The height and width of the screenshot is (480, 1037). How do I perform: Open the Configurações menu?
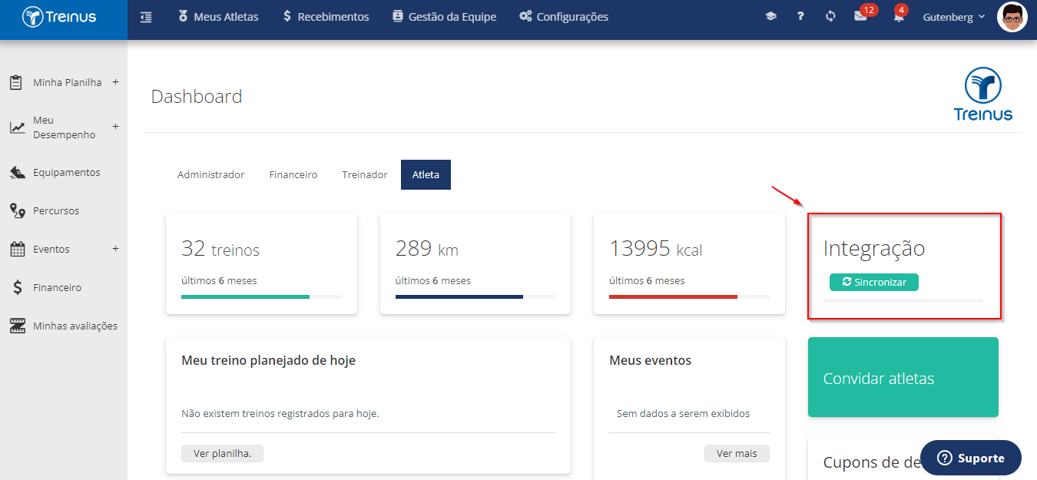(x=564, y=16)
